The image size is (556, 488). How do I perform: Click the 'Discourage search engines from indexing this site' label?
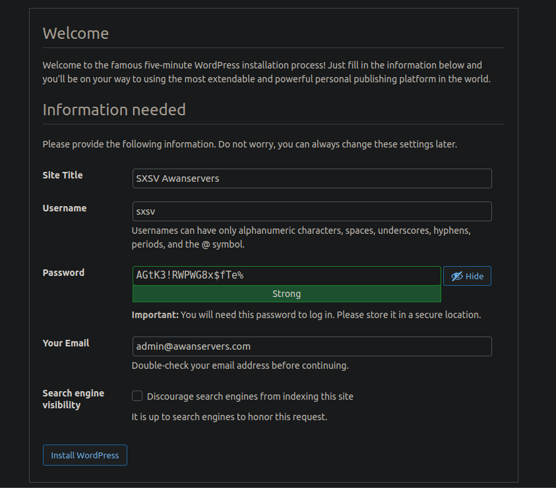(x=250, y=396)
